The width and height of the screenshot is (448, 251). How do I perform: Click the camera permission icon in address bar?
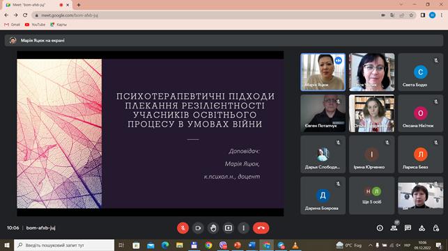click(383, 15)
